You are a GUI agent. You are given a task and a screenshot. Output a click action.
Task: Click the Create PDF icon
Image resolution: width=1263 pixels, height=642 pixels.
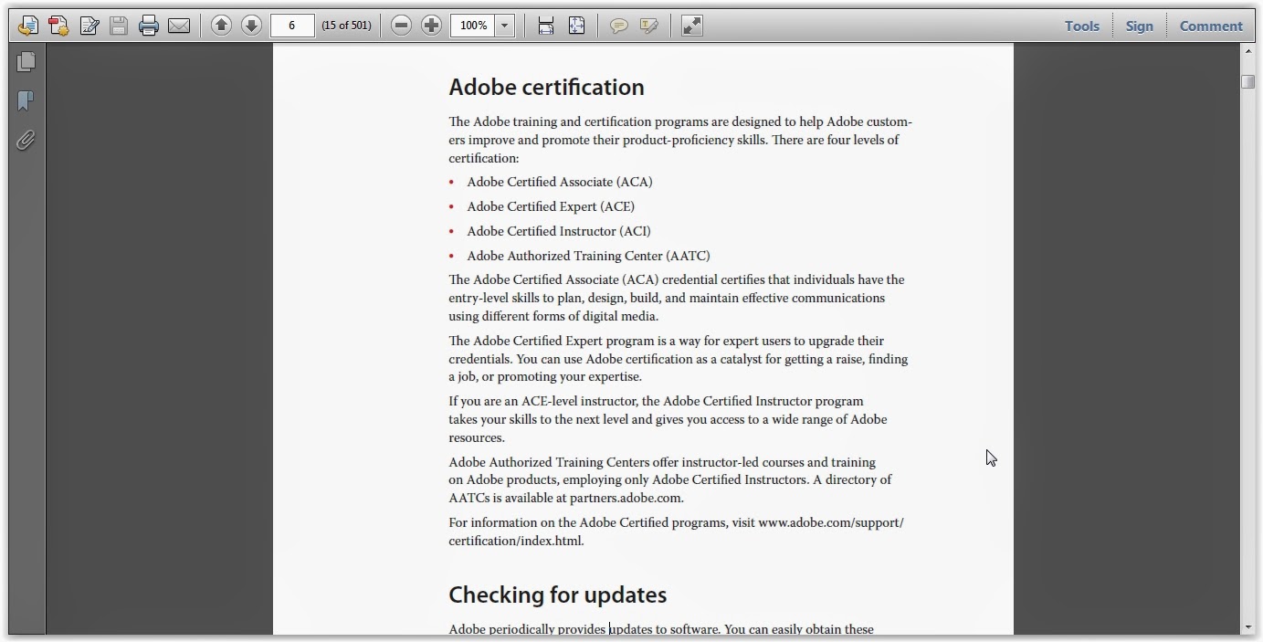58,26
